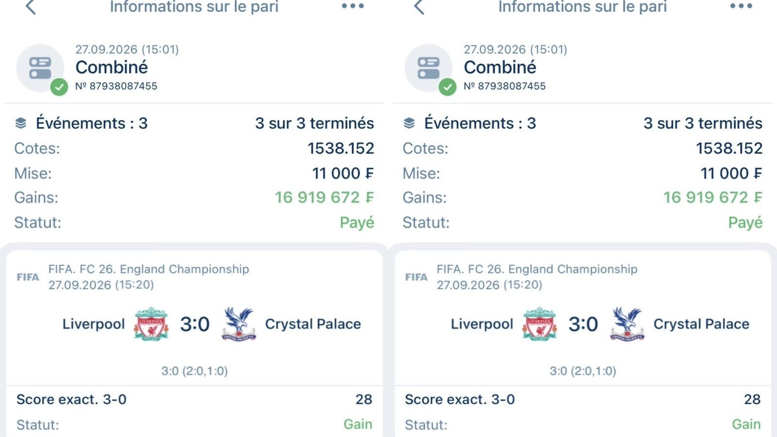Tap the right Combiné bet type icon
This screenshot has width=777, height=437.
[x=429, y=68]
